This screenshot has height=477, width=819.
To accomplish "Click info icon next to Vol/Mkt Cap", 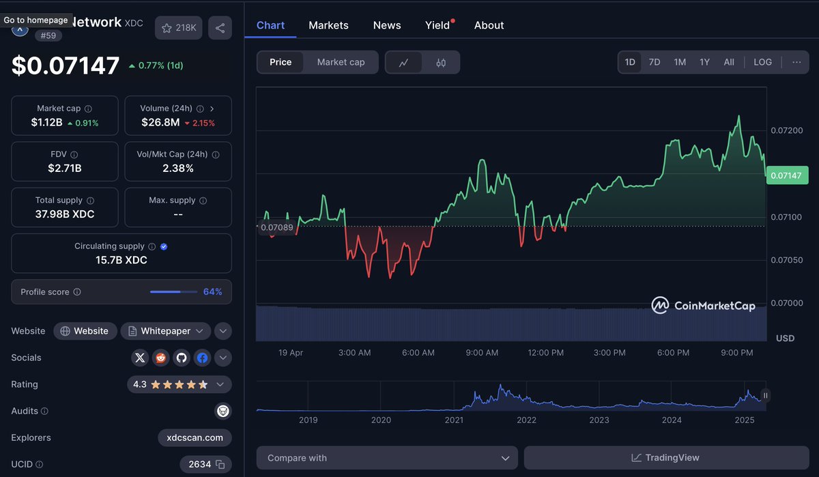I will (x=215, y=155).
